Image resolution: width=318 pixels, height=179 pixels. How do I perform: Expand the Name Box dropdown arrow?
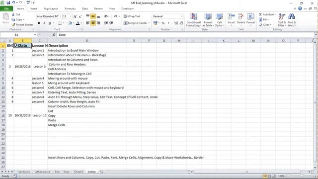(x=35, y=35)
